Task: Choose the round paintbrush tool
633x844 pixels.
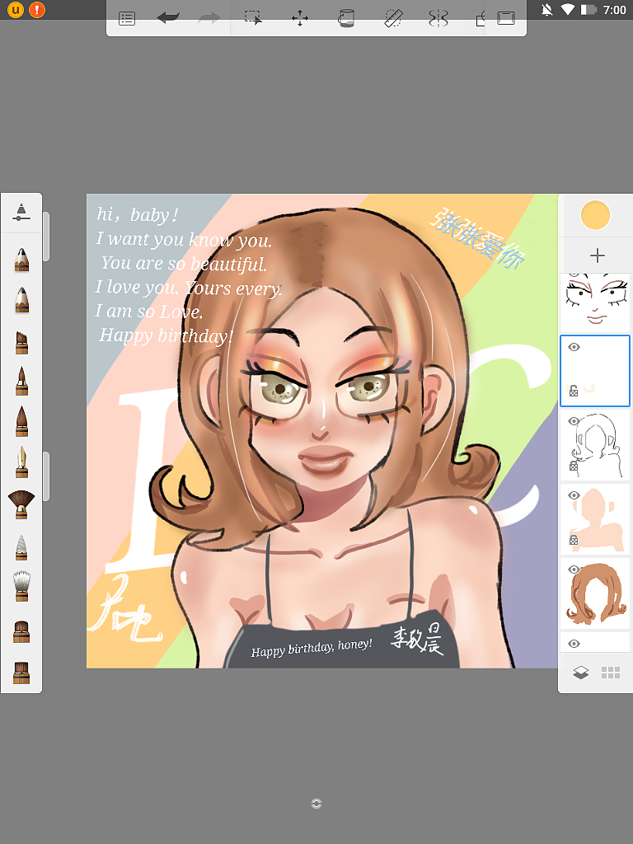Action: [x=21, y=421]
